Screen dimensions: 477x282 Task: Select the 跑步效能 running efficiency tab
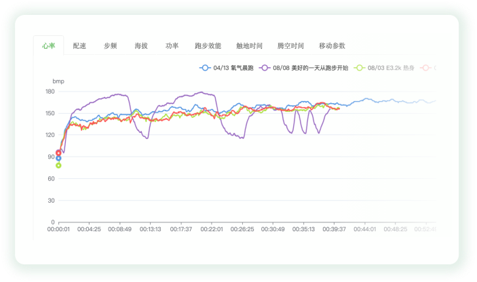[x=208, y=45]
